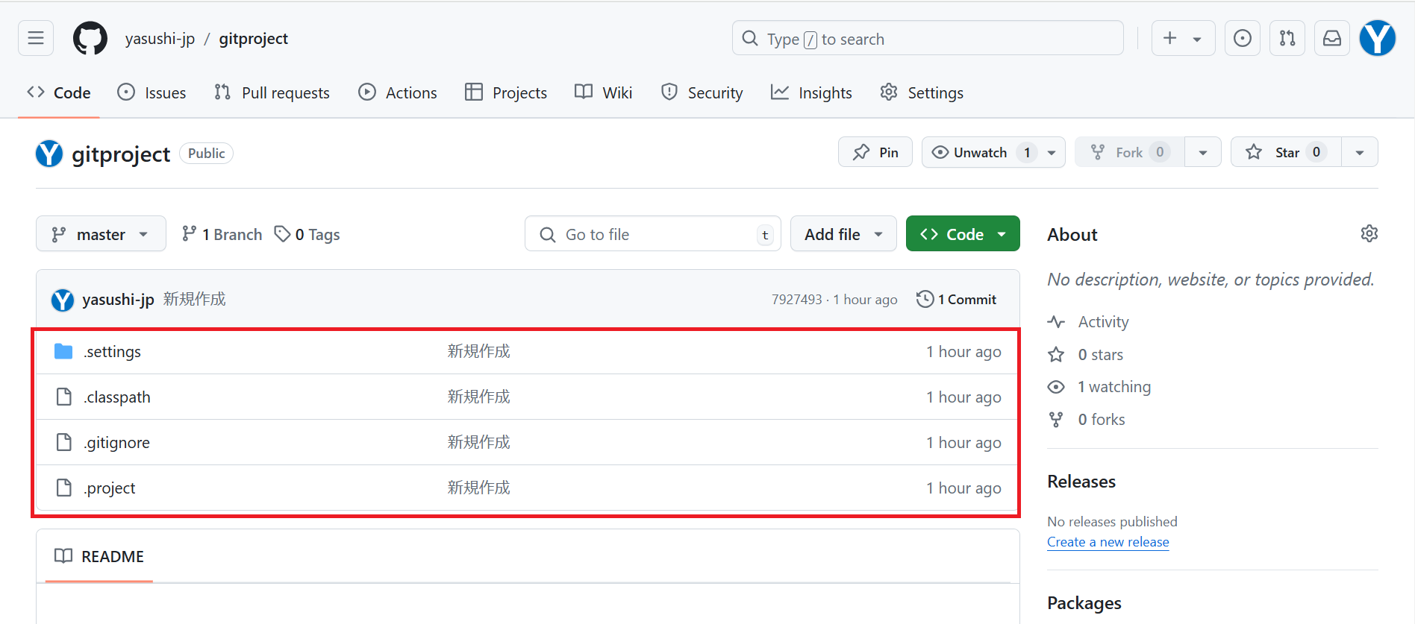Click the magnifier icon in search bar
1415x624 pixels.
point(750,39)
